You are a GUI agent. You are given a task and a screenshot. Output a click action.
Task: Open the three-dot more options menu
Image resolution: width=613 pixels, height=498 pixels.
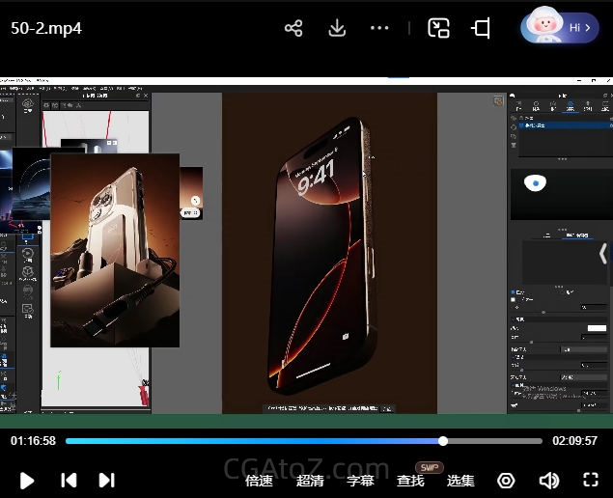pyautogui.click(x=379, y=28)
